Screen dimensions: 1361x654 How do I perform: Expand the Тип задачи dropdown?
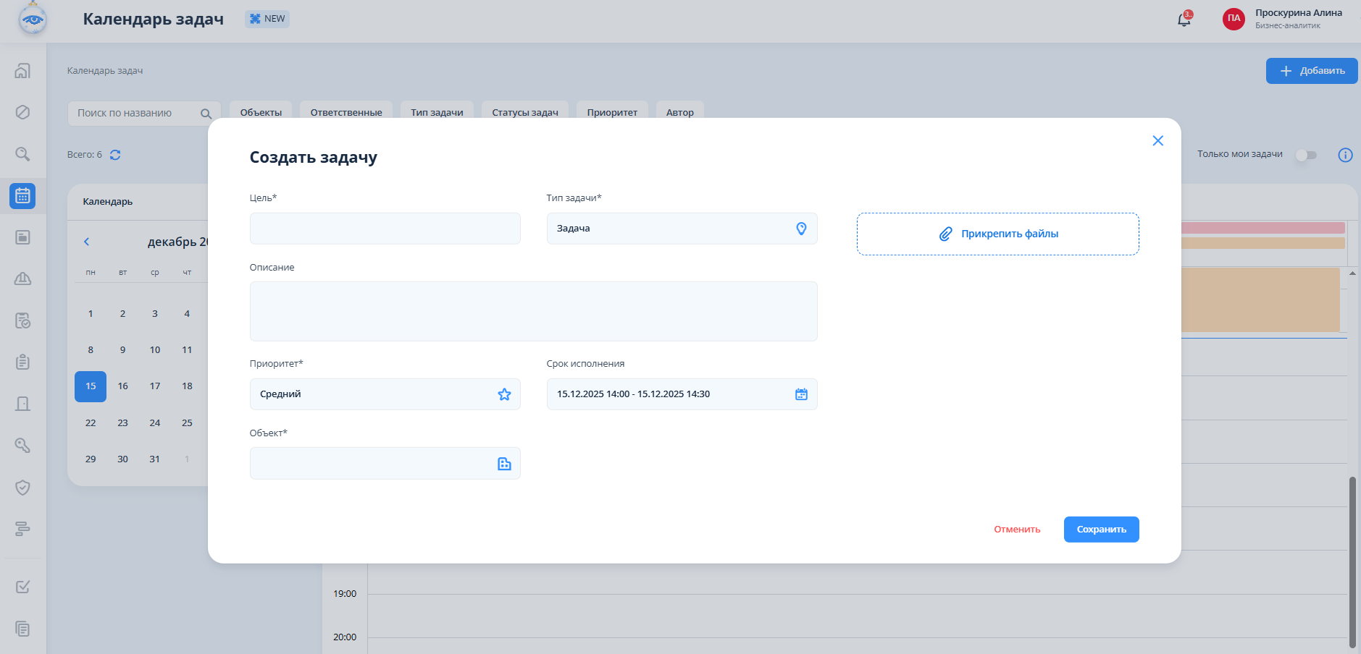[x=681, y=229]
